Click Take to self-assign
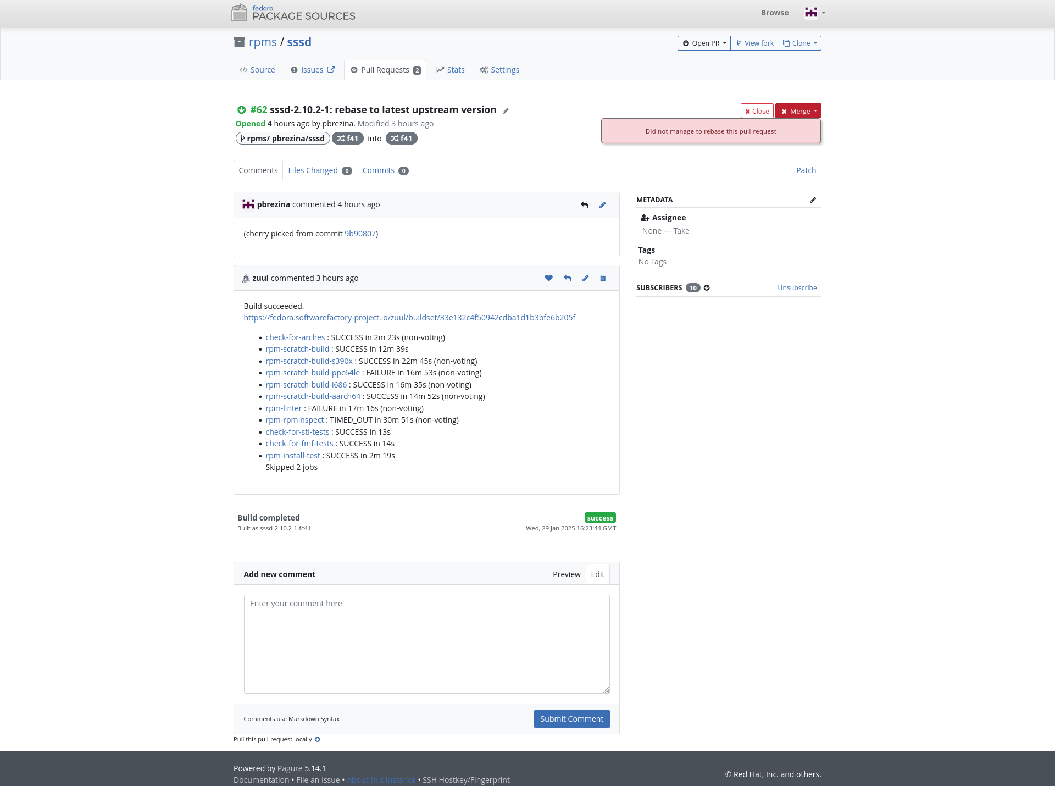Image resolution: width=1055 pixels, height=786 pixels. click(x=681, y=231)
